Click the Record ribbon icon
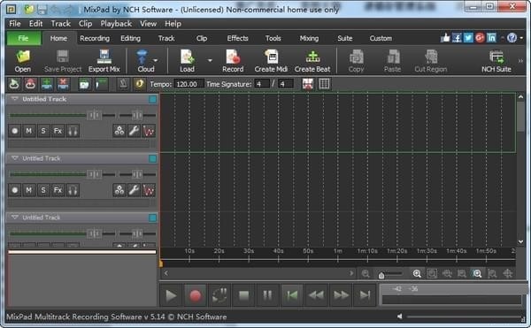Viewport: 531px width, 328px height. (x=233, y=61)
